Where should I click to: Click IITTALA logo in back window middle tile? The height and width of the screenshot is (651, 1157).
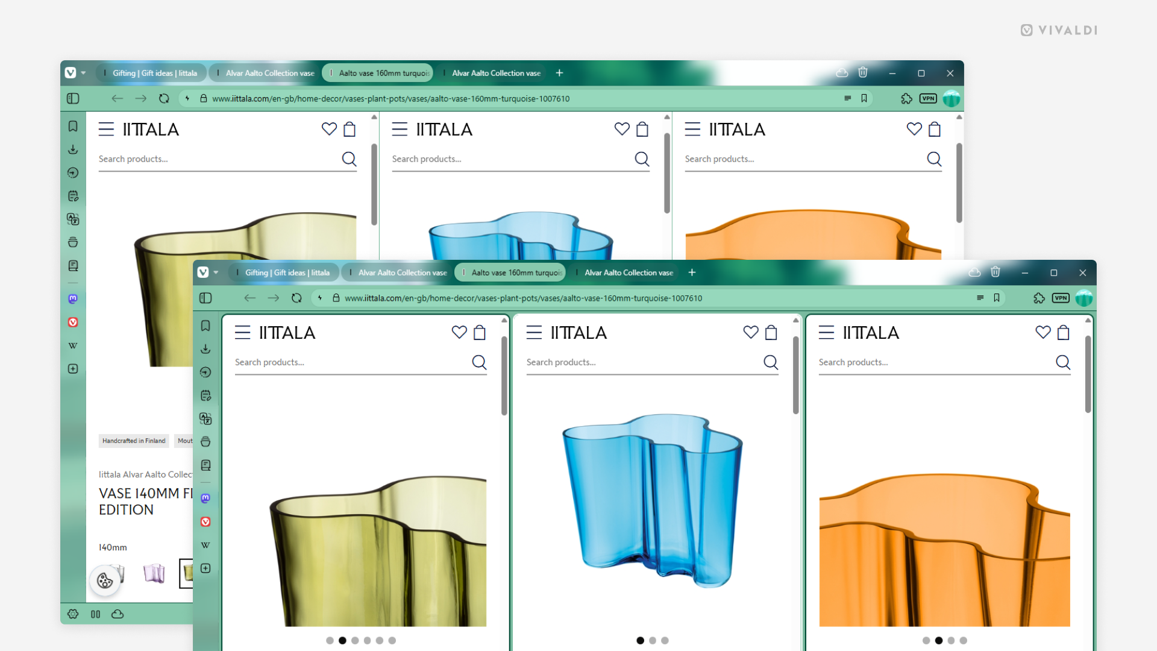(444, 130)
